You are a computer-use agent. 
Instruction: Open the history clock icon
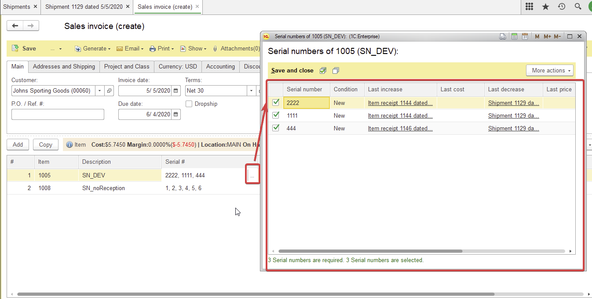pyautogui.click(x=562, y=7)
